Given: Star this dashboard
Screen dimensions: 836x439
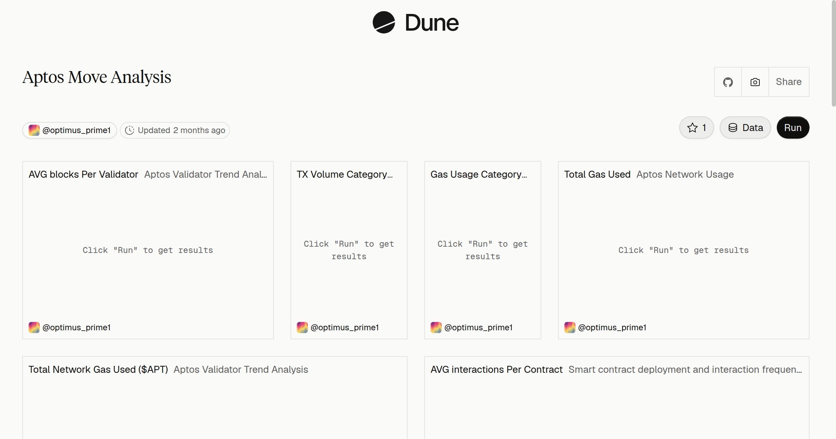Looking at the screenshot, I should (x=696, y=128).
